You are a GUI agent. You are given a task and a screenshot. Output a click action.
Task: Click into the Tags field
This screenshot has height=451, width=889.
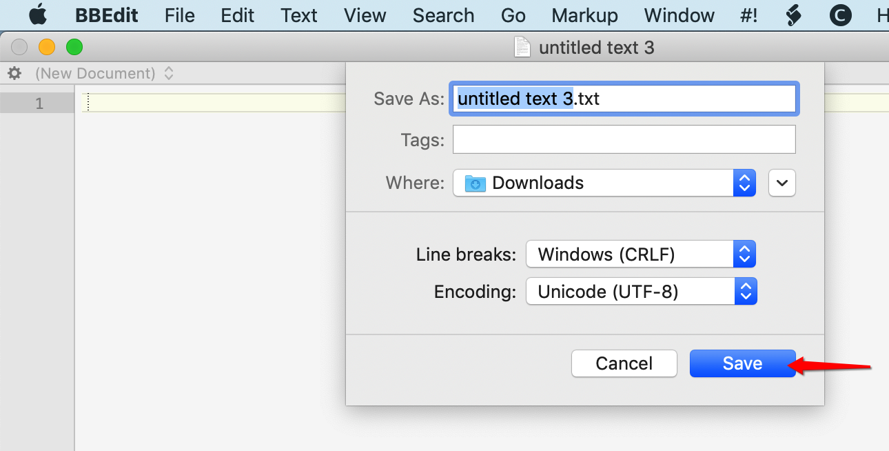(624, 140)
